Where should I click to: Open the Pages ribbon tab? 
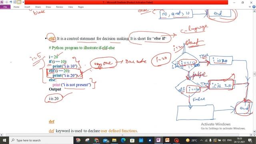point(81,7)
